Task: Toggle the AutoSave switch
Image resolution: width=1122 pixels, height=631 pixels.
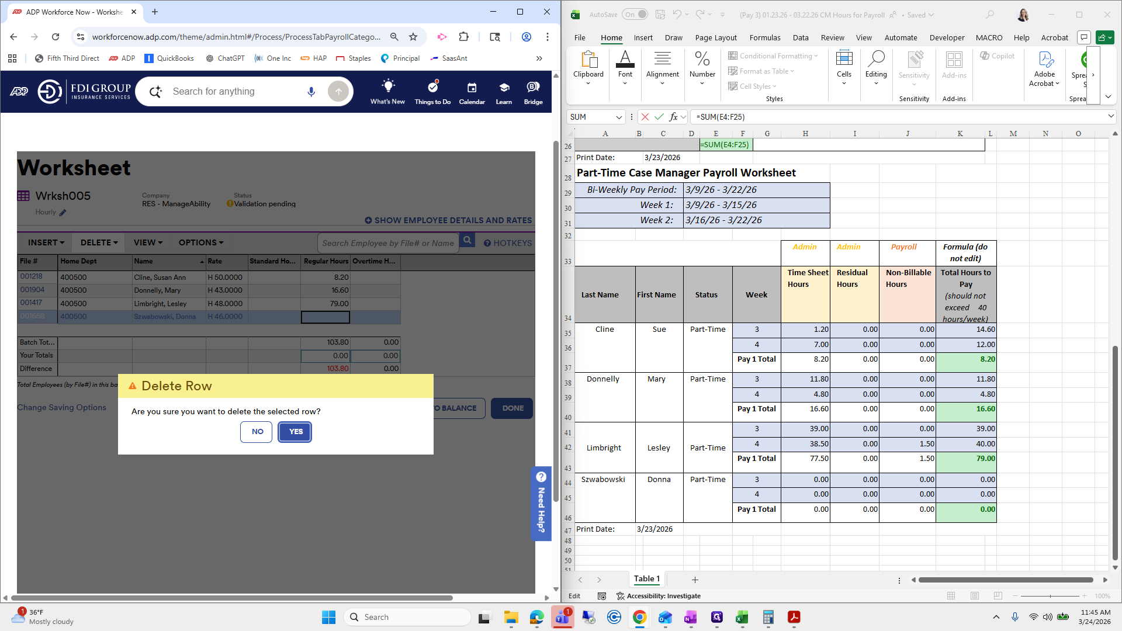Action: point(635,15)
